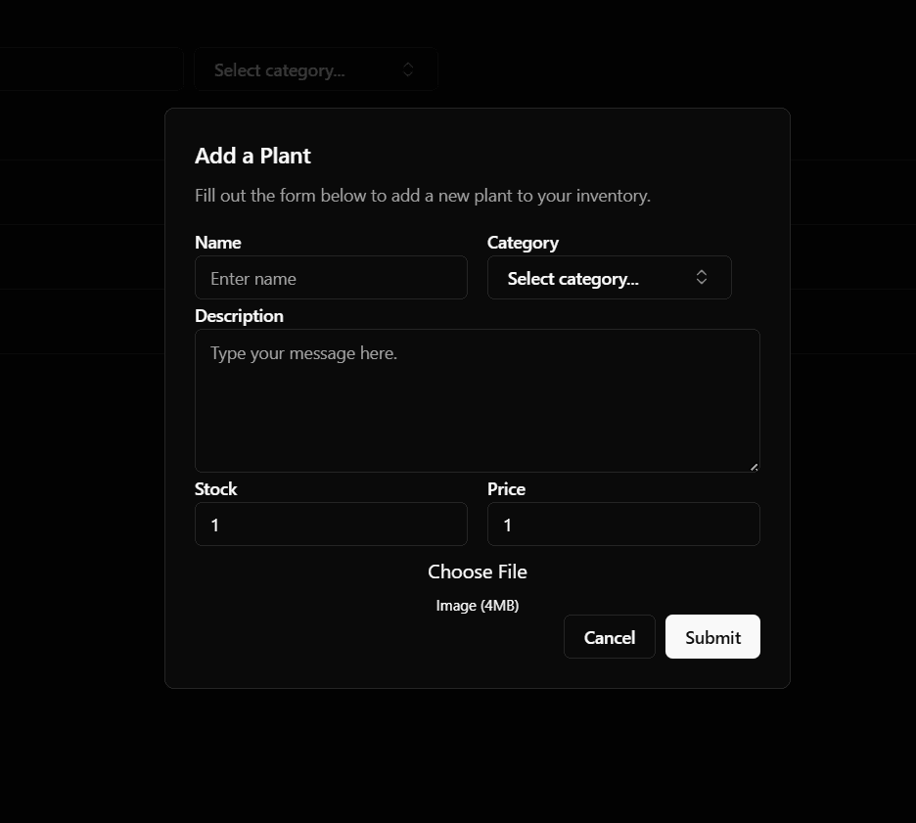Click the Category field label
This screenshot has height=823, width=916.
523,243
